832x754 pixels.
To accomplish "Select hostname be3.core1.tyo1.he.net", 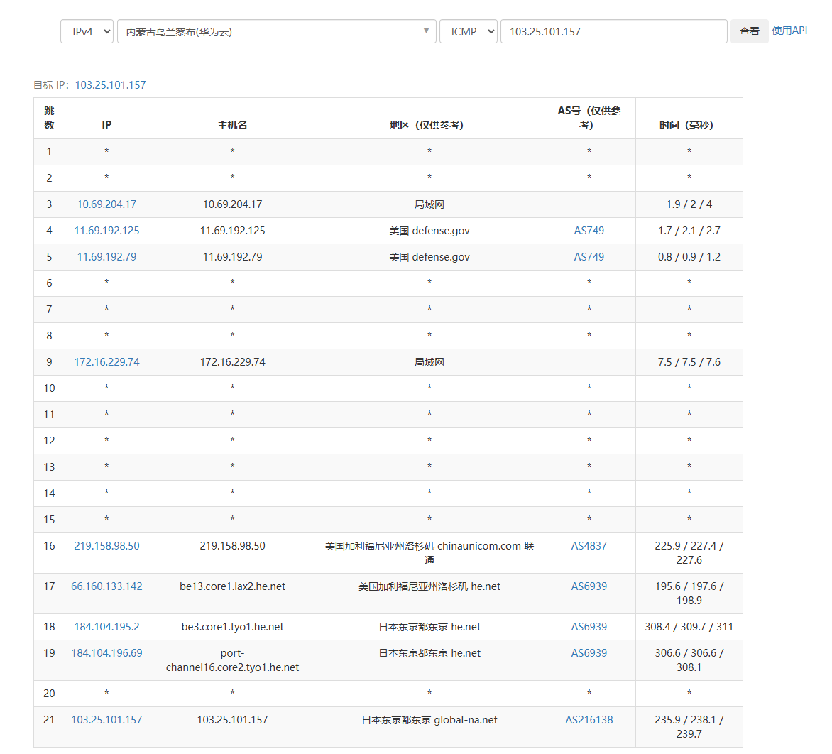I will point(232,627).
